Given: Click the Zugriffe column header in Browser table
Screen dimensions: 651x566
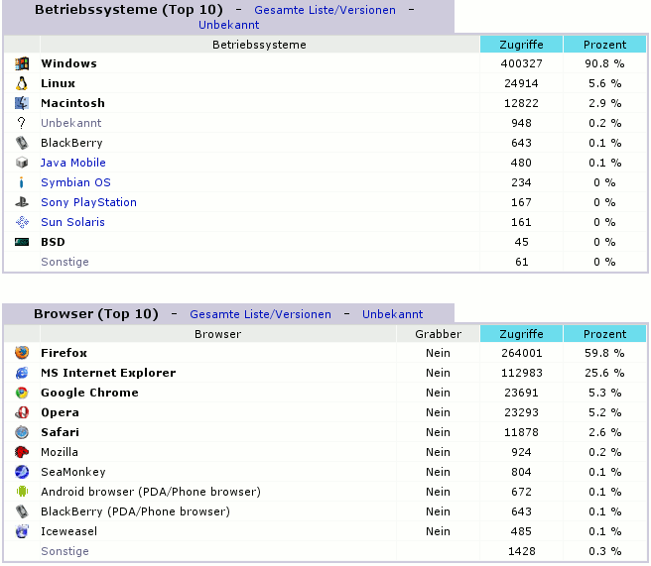Looking at the screenshot, I should click(x=521, y=334).
